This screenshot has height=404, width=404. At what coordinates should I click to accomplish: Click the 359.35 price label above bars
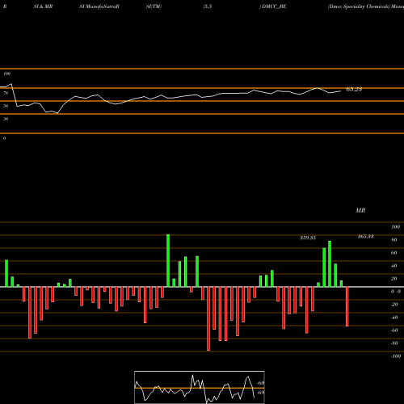pos(308,238)
